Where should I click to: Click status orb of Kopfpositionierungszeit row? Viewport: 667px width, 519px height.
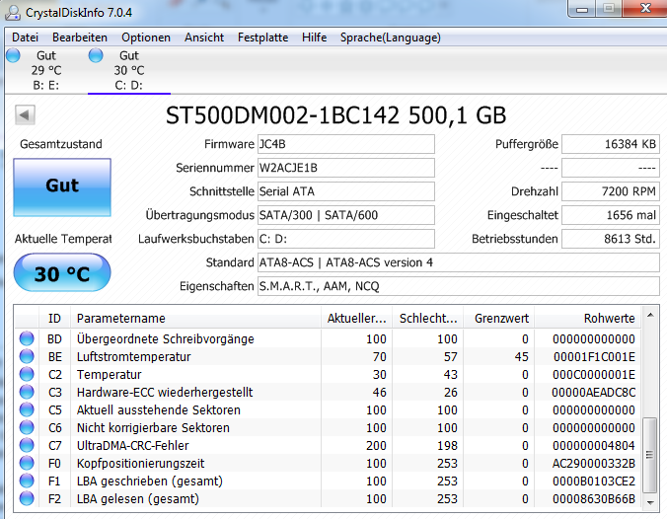coord(27,463)
